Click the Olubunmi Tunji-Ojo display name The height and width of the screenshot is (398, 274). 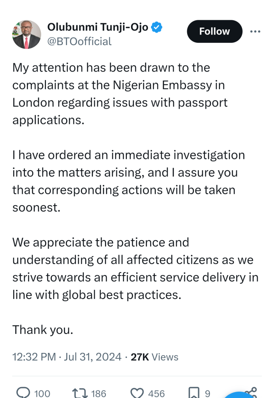click(x=98, y=27)
